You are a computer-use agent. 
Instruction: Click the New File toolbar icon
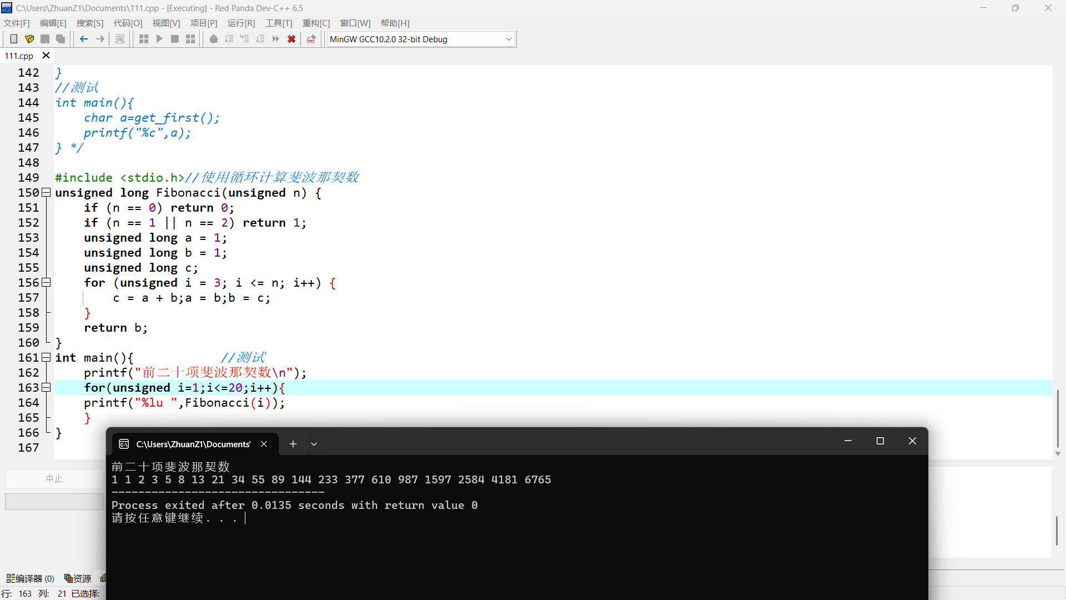[14, 39]
